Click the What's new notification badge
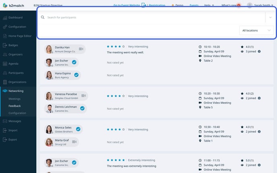 [239, 5]
